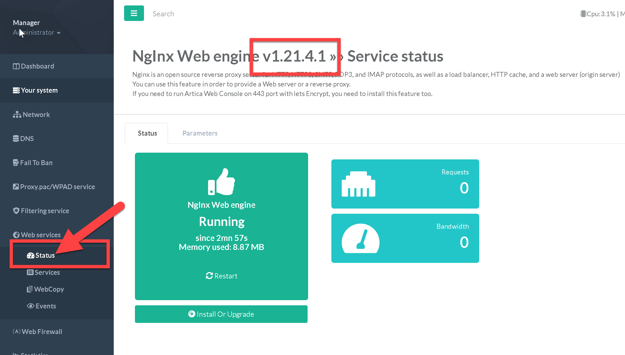Click the Filtering service shield icon
The image size is (625, 355).
pyautogui.click(x=16, y=211)
